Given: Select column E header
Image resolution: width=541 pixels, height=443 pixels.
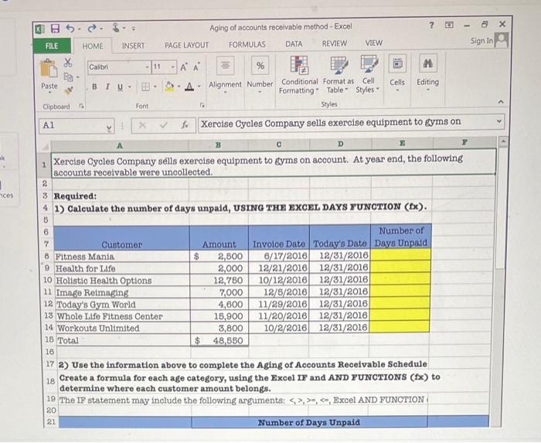Looking at the screenshot, I should (x=402, y=142).
